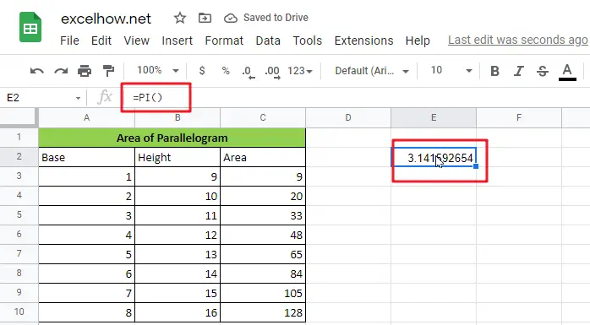Open the more number formats 123 dropdown
Screen dimensions: 590x325
pyautogui.click(x=300, y=71)
